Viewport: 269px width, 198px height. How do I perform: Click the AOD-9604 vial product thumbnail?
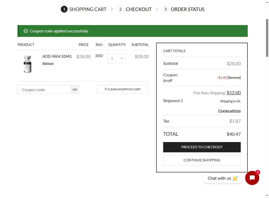click(28, 64)
